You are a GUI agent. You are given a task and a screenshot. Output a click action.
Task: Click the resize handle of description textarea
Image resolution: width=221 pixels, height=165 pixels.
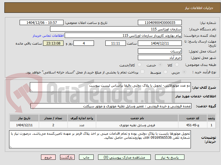coord(31,91)
